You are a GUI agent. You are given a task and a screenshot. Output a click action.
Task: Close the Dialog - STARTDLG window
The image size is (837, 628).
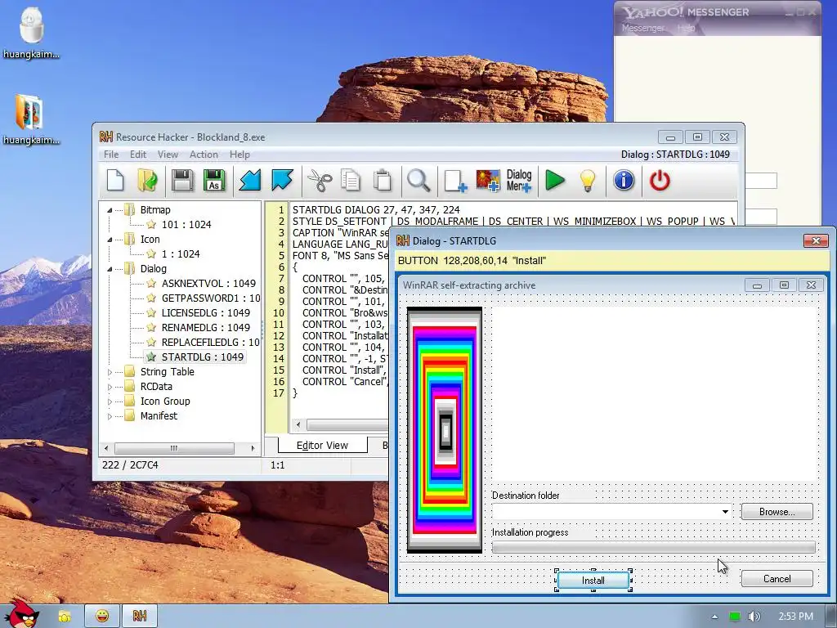pyautogui.click(x=815, y=241)
